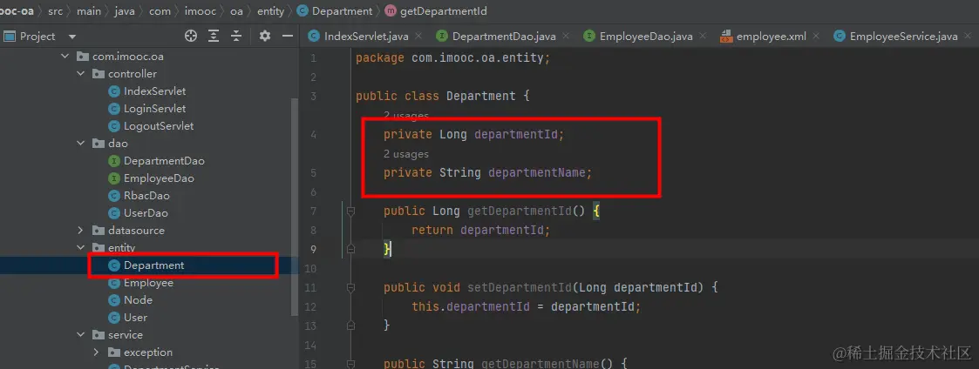Click the java breadcrumb
Image resolution: width=979 pixels, height=369 pixels.
(x=125, y=11)
